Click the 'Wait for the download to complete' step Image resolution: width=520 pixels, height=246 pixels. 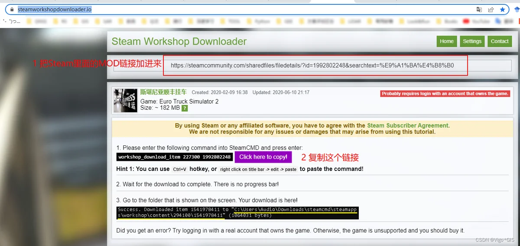[198, 184]
